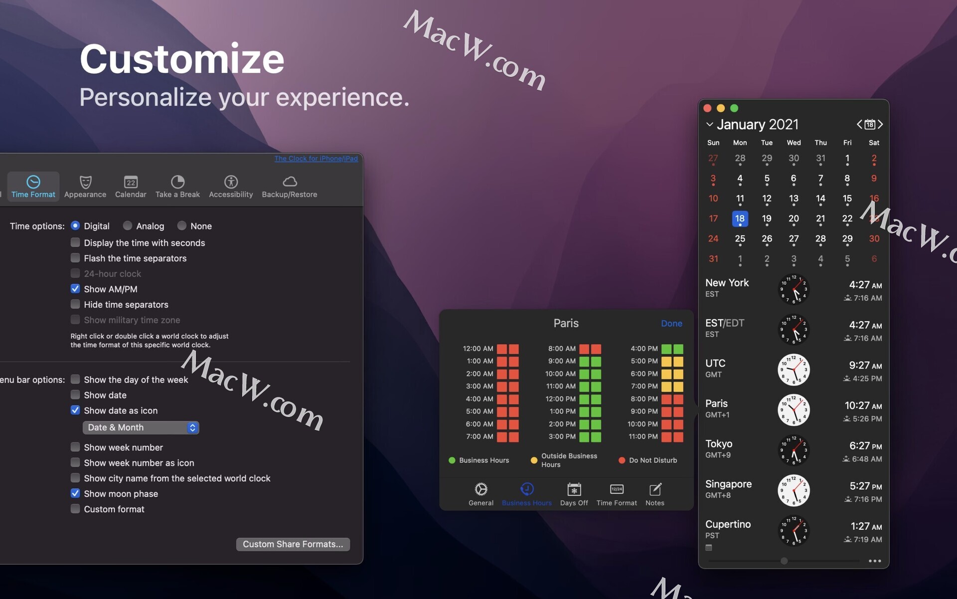Open Days Off in Paris panel
This screenshot has width=957, height=599.
[x=574, y=494]
